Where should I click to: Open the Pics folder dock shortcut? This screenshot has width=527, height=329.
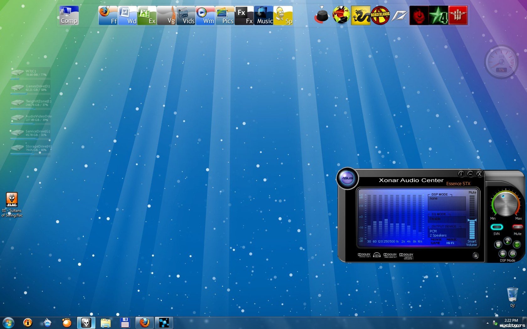click(x=224, y=15)
